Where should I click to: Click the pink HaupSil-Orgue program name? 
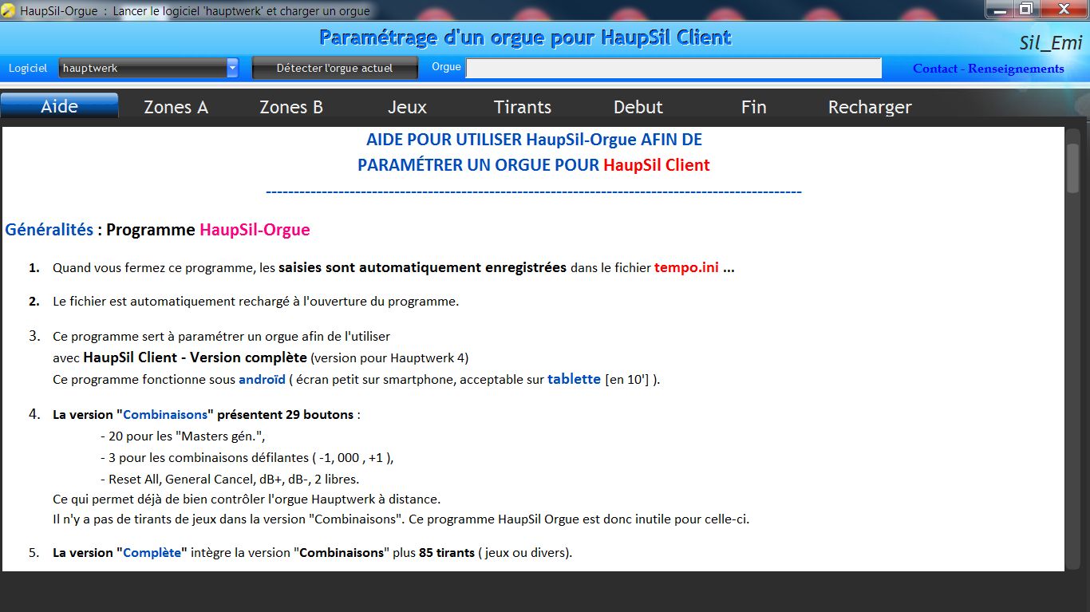pos(255,230)
